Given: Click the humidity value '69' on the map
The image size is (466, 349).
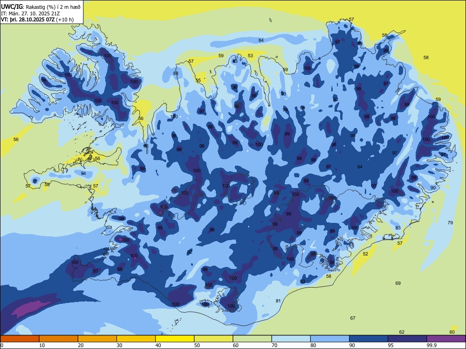Looking at the screenshot, I should coord(398,283).
